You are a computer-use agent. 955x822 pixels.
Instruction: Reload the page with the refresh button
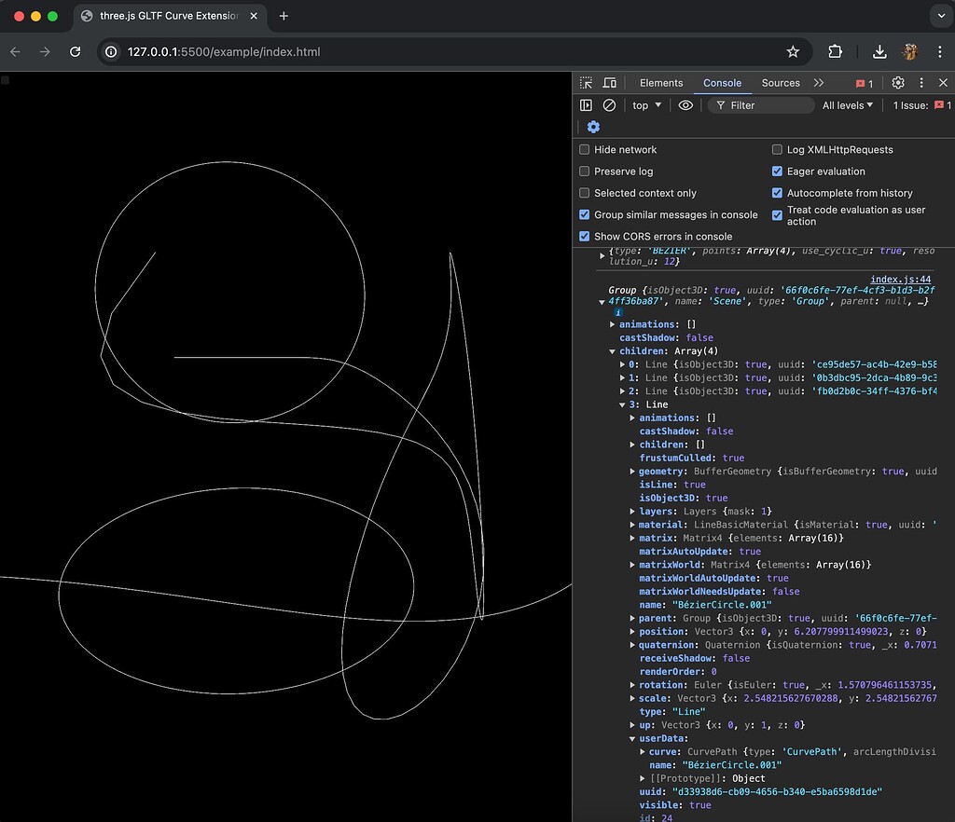[76, 51]
